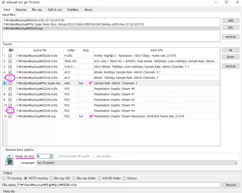The height and width of the screenshot is (193, 242).
Task: Click the add input file button
Action: pyautogui.click(x=231, y=20)
